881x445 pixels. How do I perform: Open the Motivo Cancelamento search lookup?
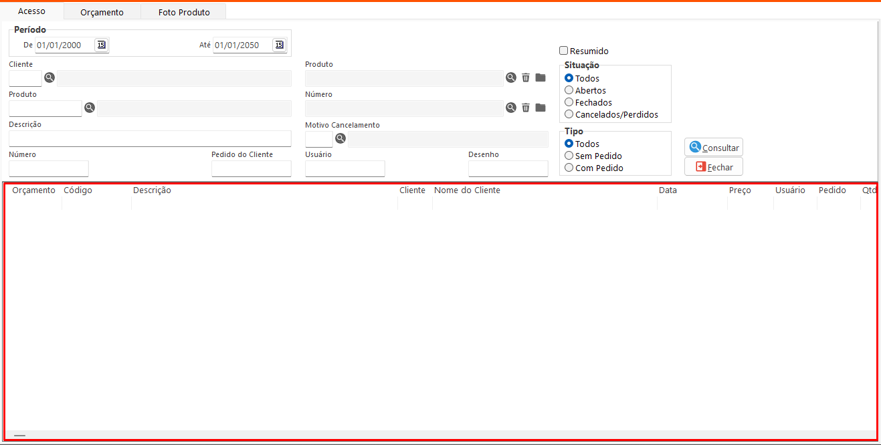tap(340, 139)
